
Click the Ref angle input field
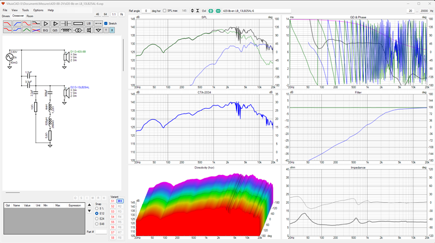146,11
